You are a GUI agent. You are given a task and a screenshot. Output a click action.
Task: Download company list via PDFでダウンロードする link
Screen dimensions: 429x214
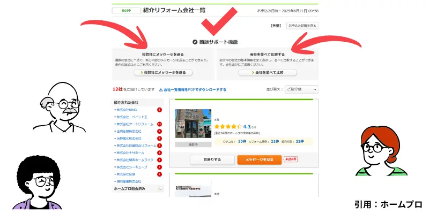(x=195, y=89)
